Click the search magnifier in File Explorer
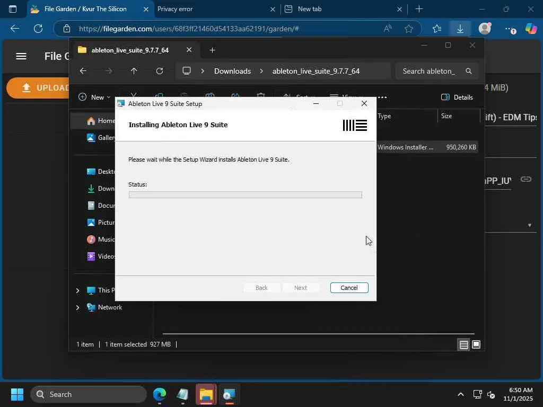Screen dimensions: 543x407 [469, 71]
